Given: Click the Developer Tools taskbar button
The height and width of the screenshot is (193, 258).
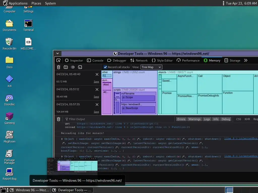Looking at the screenshot, I should pyautogui.click(x=72, y=190).
